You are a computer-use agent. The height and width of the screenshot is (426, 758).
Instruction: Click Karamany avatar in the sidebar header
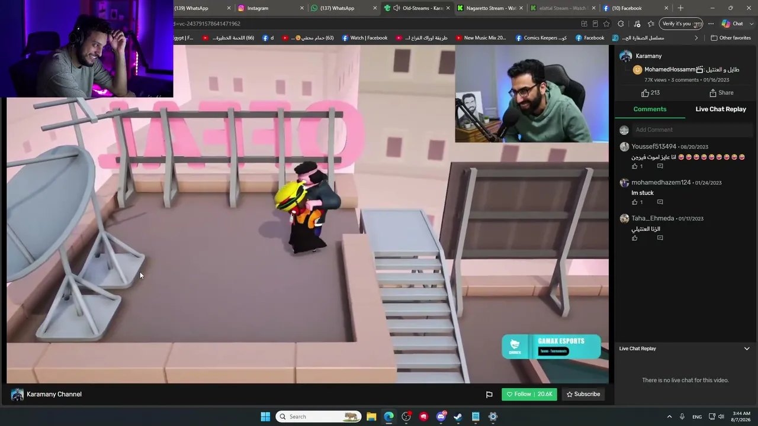coord(625,56)
